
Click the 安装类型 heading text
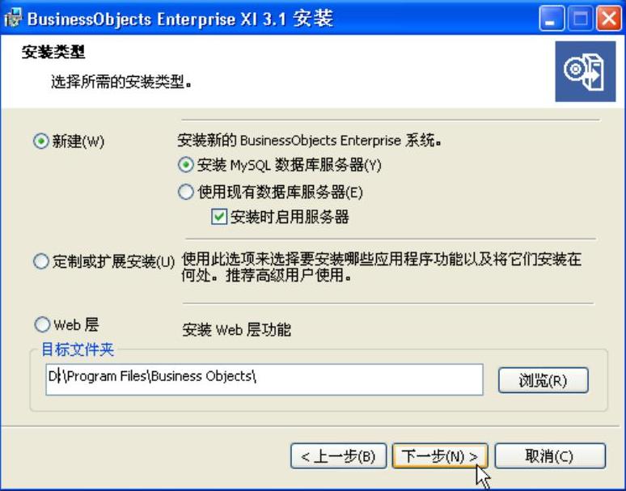(53, 53)
